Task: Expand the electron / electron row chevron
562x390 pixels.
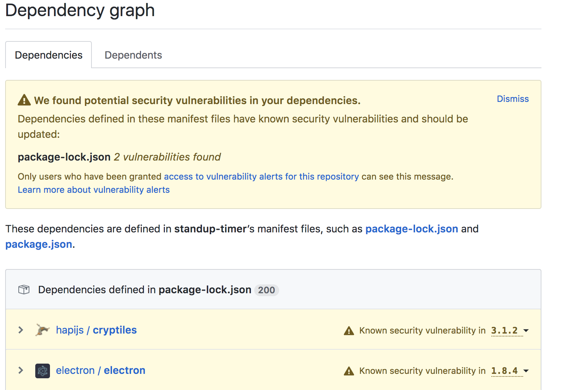Action: pyautogui.click(x=21, y=370)
